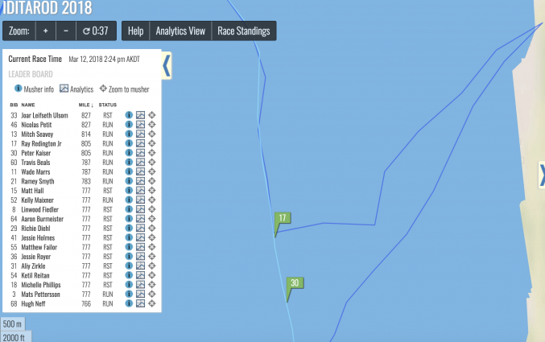
Task: Sort leaderboard by BIB column
Action: 14,105
